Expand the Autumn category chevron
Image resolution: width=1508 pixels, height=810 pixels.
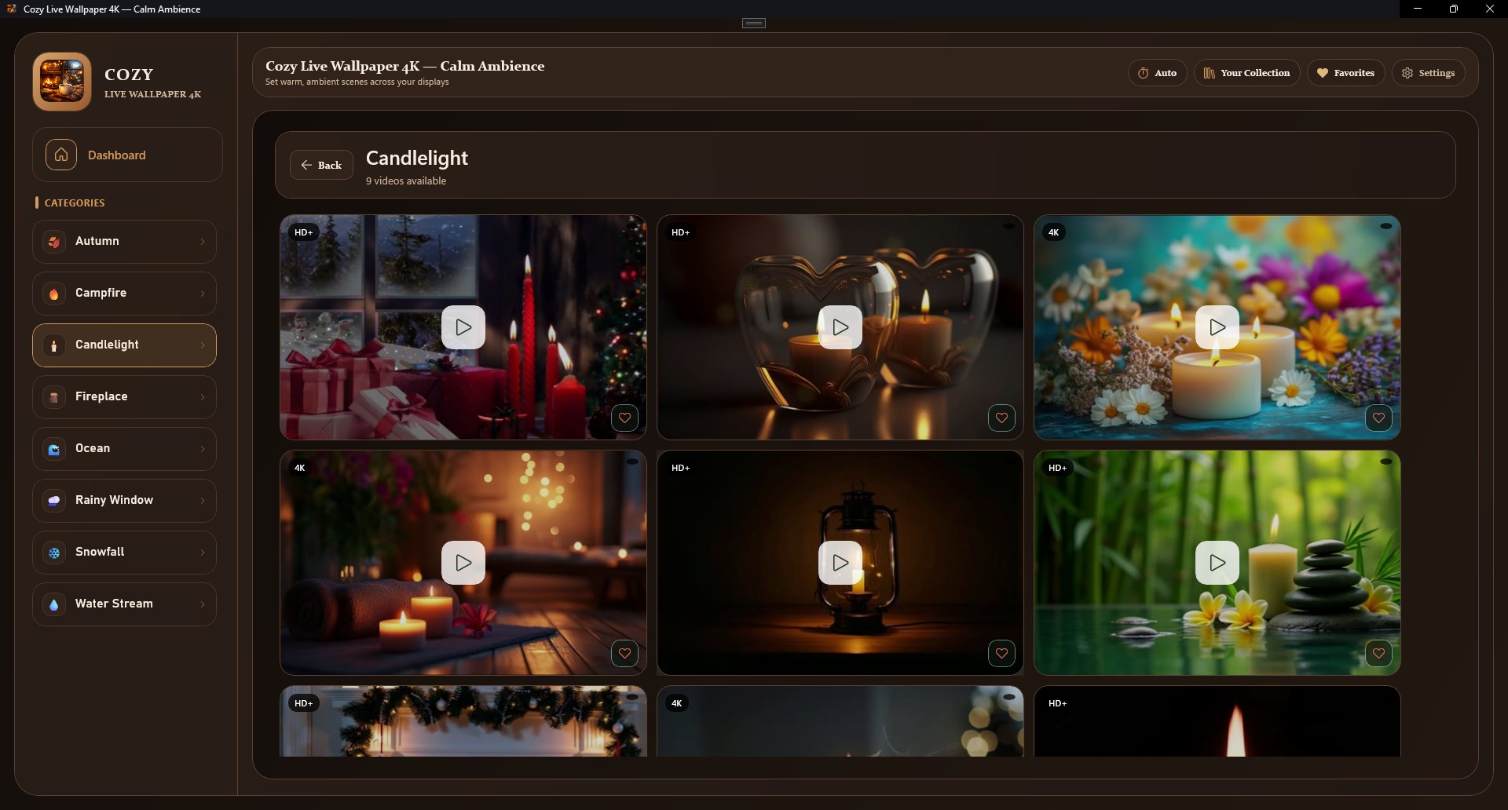(203, 242)
